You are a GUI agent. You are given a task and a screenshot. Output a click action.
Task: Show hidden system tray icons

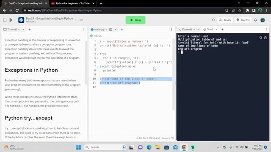[x=218, y=147]
